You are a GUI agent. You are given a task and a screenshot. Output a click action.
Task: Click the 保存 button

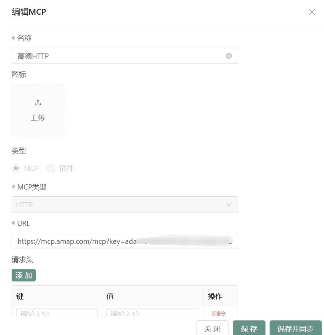click(249, 329)
